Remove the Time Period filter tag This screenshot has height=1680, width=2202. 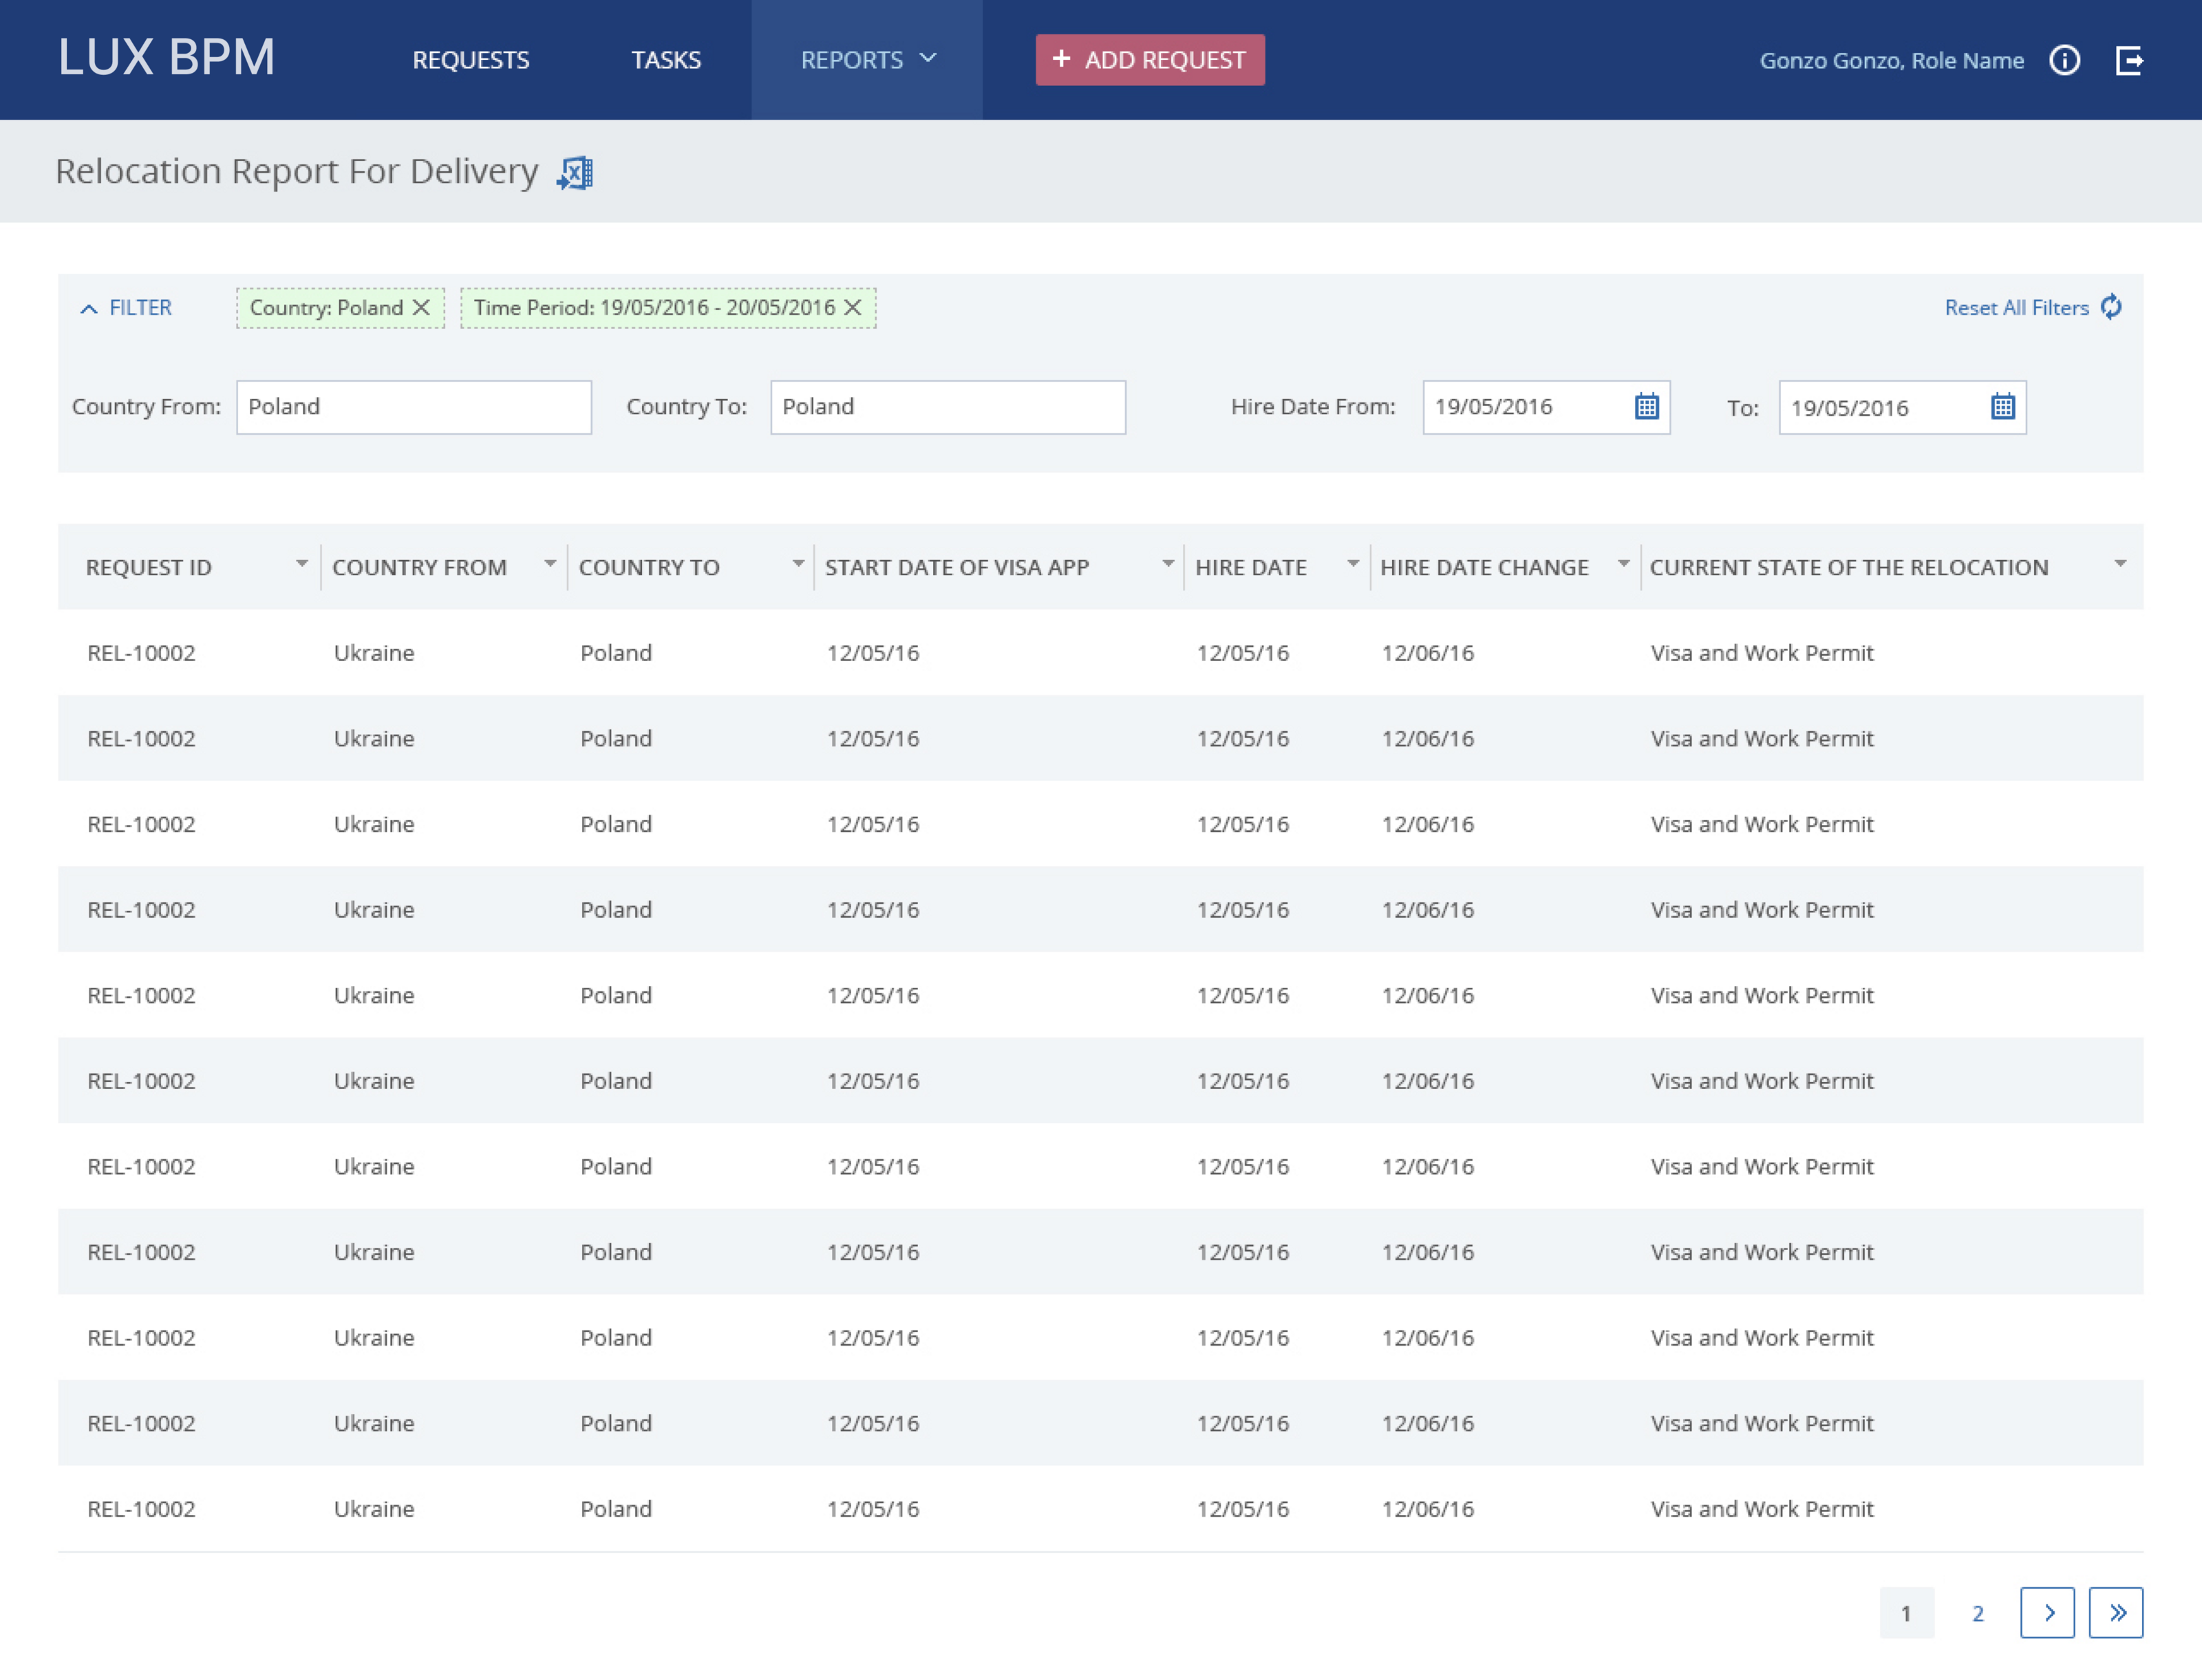853,308
